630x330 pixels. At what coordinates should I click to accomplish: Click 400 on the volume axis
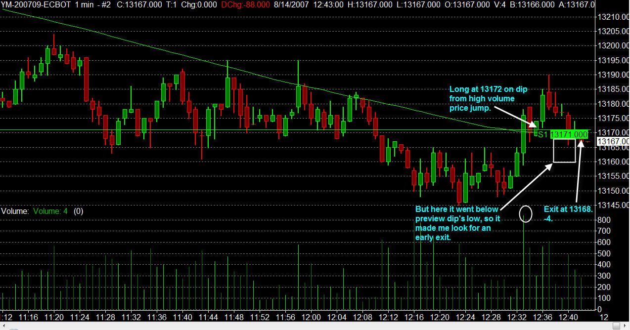604,265
